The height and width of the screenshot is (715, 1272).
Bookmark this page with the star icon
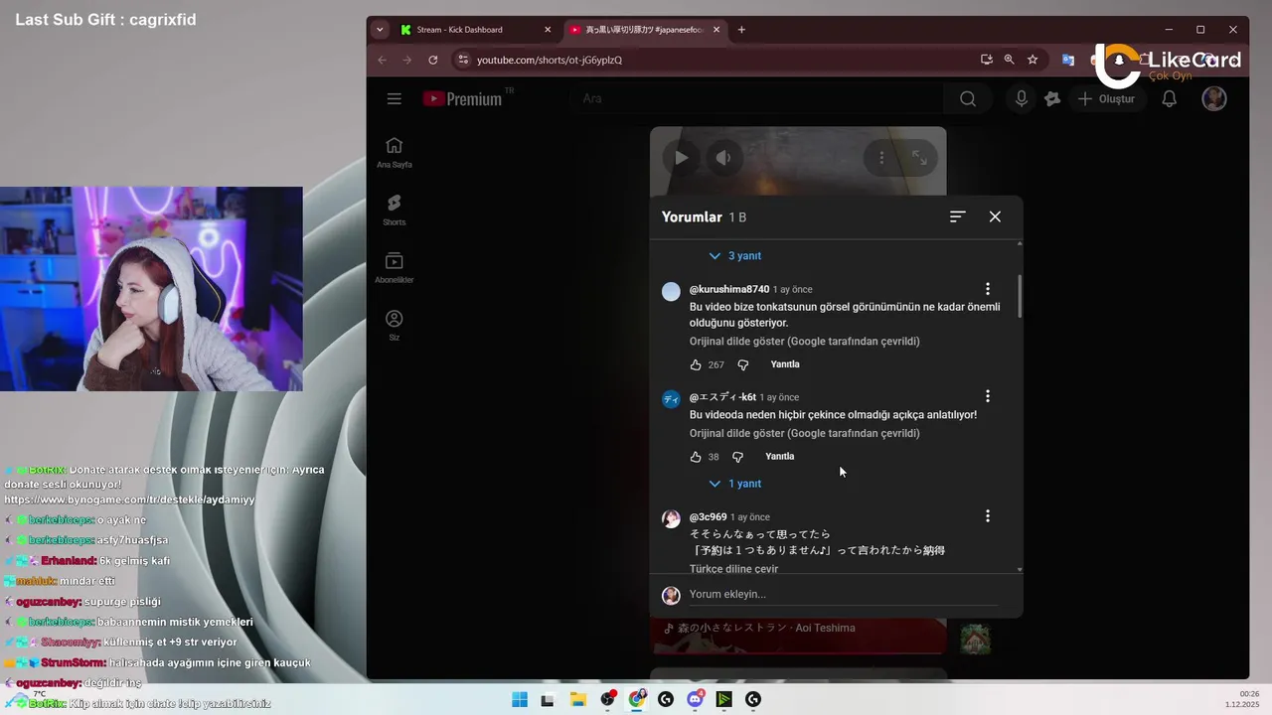(x=1033, y=60)
